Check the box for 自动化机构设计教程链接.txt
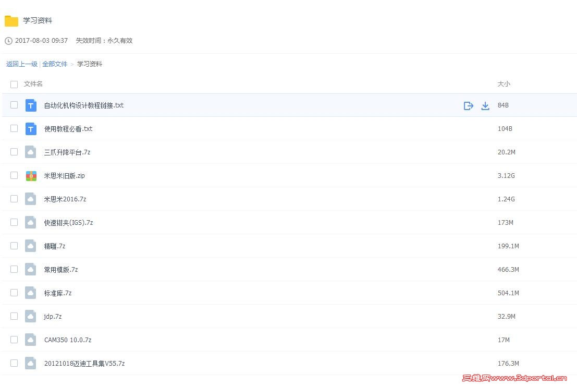 (14, 105)
